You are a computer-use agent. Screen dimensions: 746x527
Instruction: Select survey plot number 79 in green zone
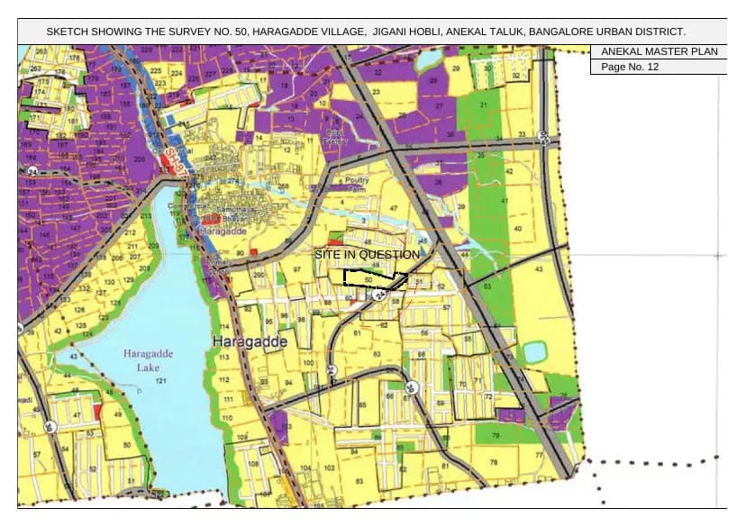[496, 435]
